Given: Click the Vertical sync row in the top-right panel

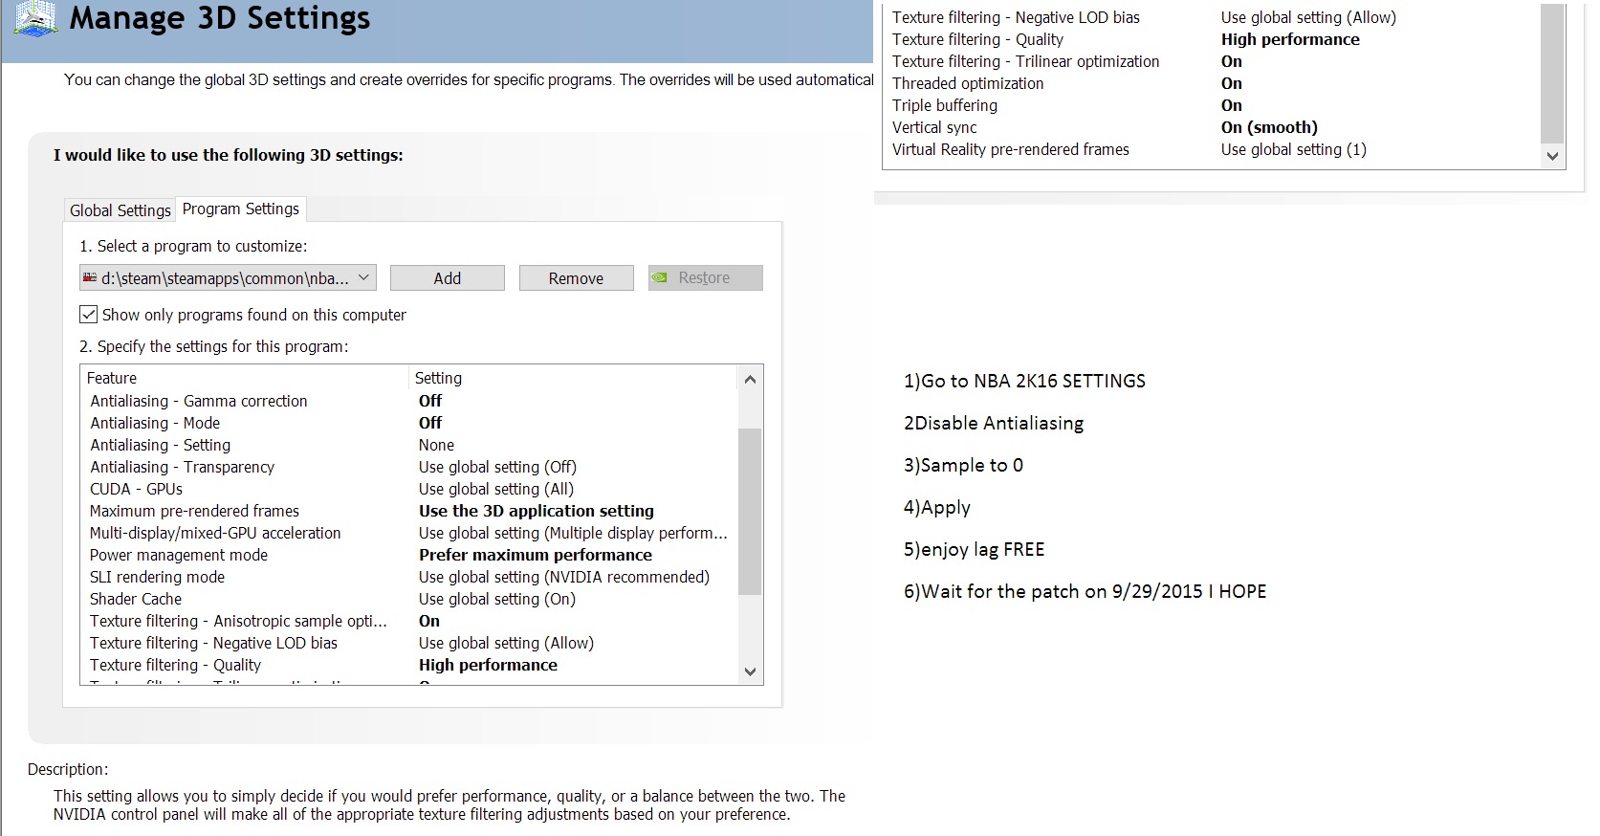Looking at the screenshot, I should tap(934, 127).
